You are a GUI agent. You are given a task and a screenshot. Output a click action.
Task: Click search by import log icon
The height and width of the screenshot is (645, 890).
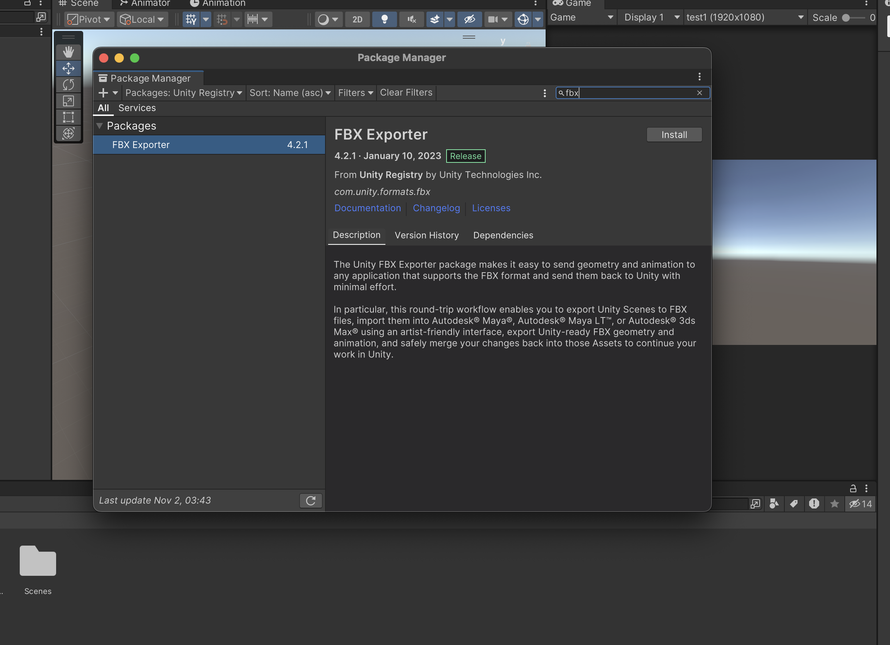[814, 503]
